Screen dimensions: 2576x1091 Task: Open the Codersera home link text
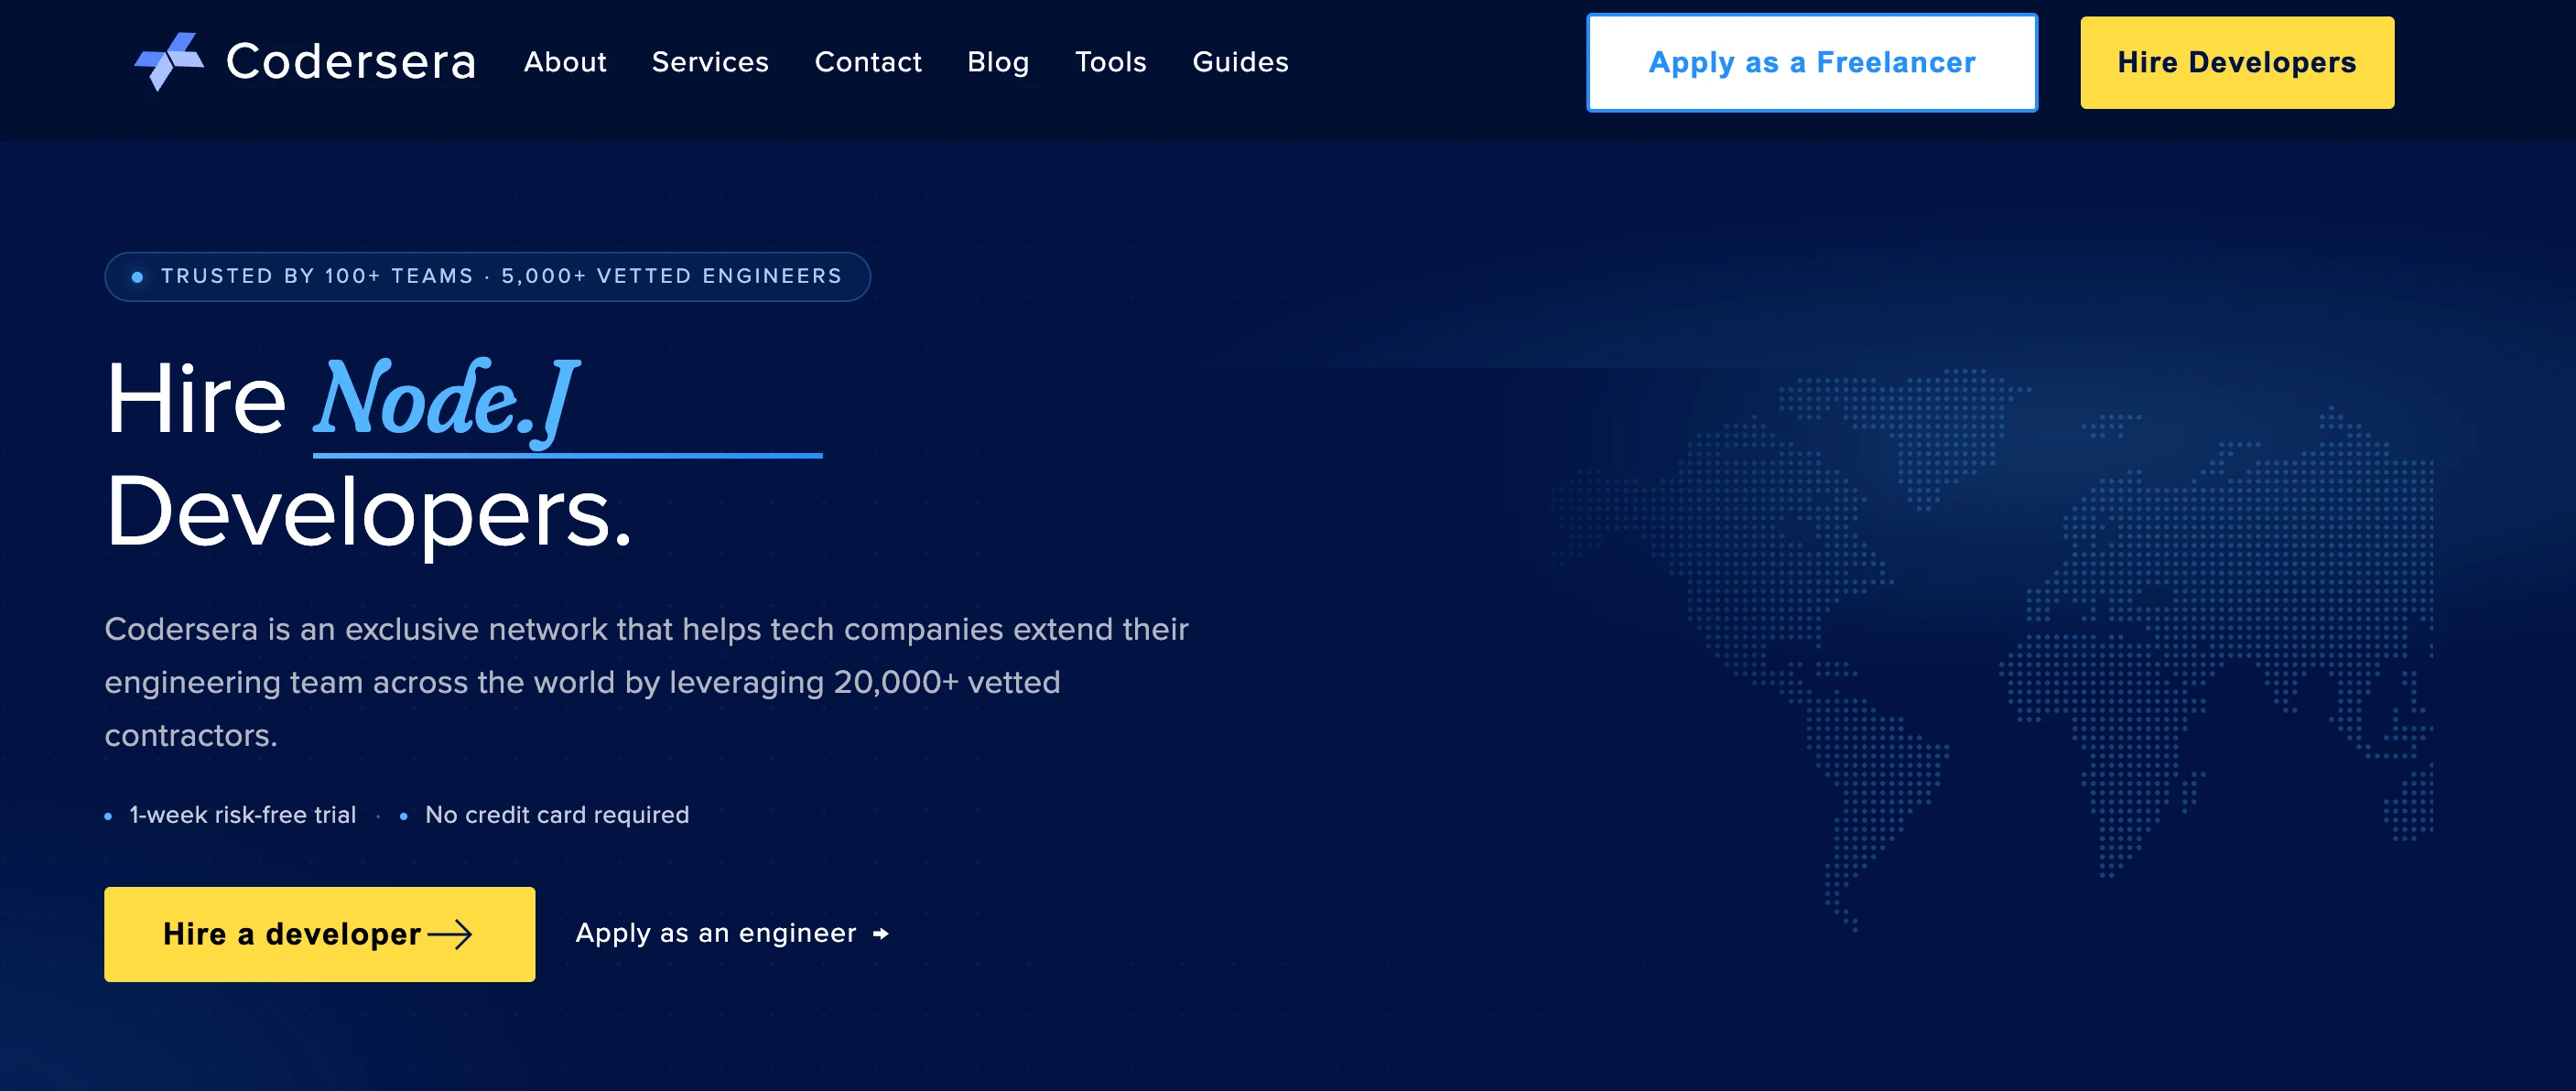click(350, 62)
